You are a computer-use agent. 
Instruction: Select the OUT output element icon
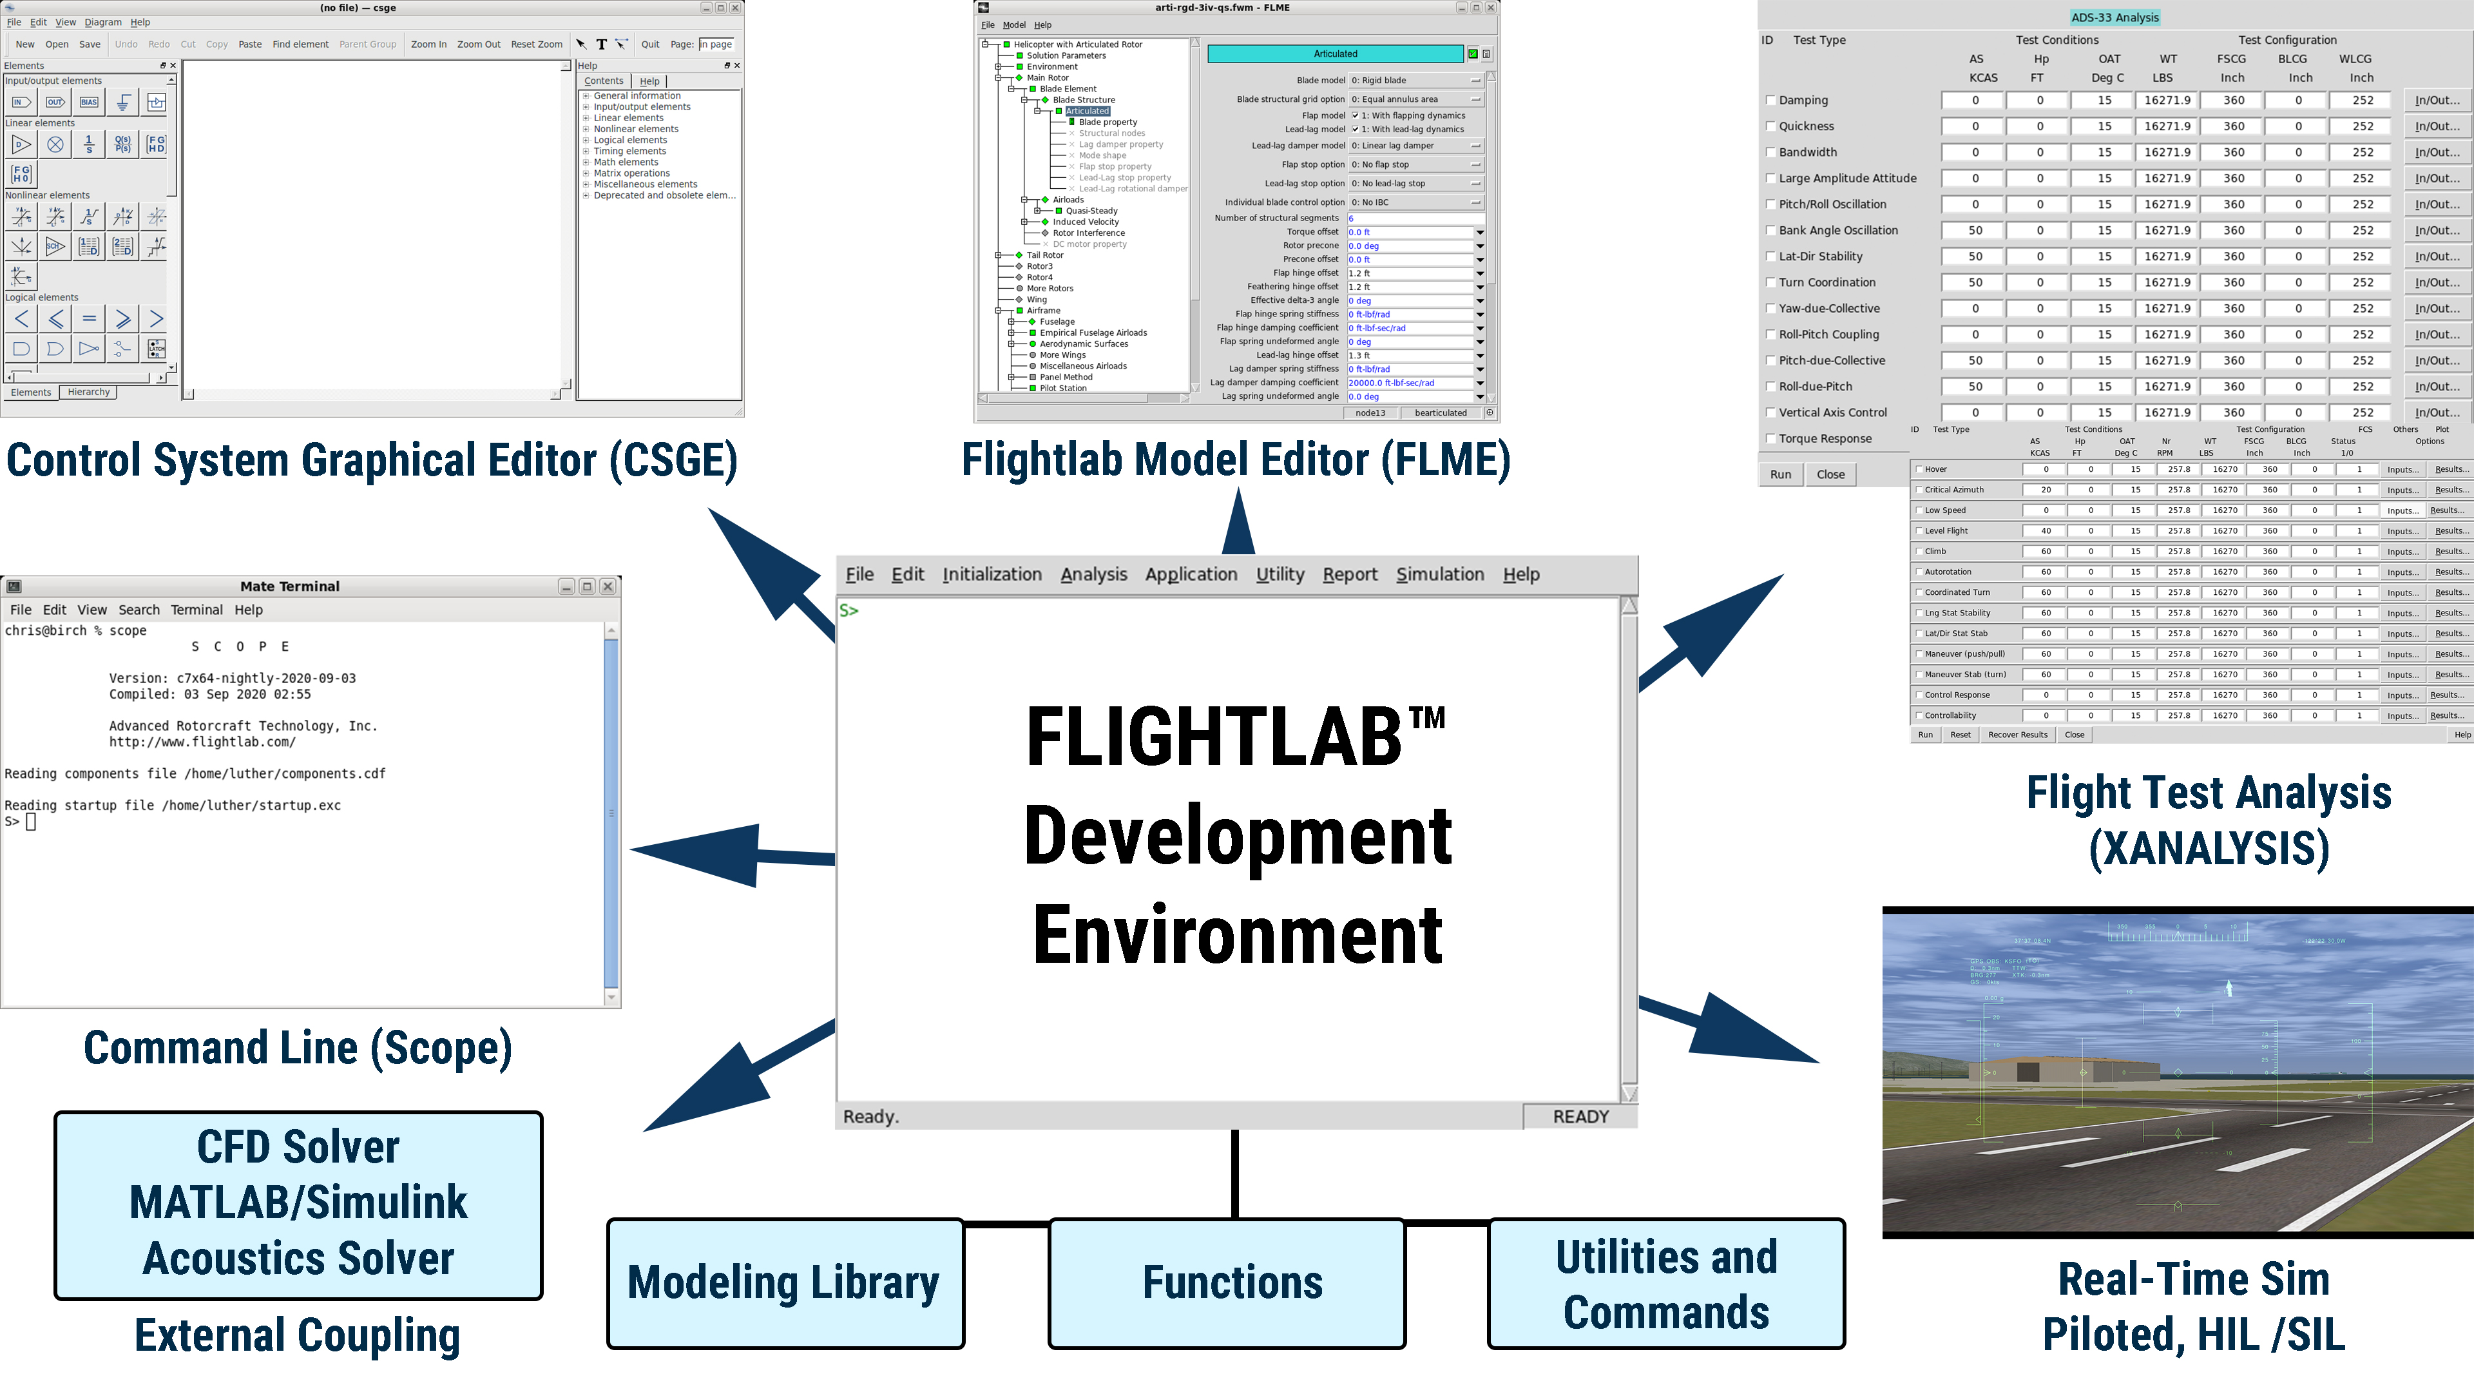coord(55,102)
